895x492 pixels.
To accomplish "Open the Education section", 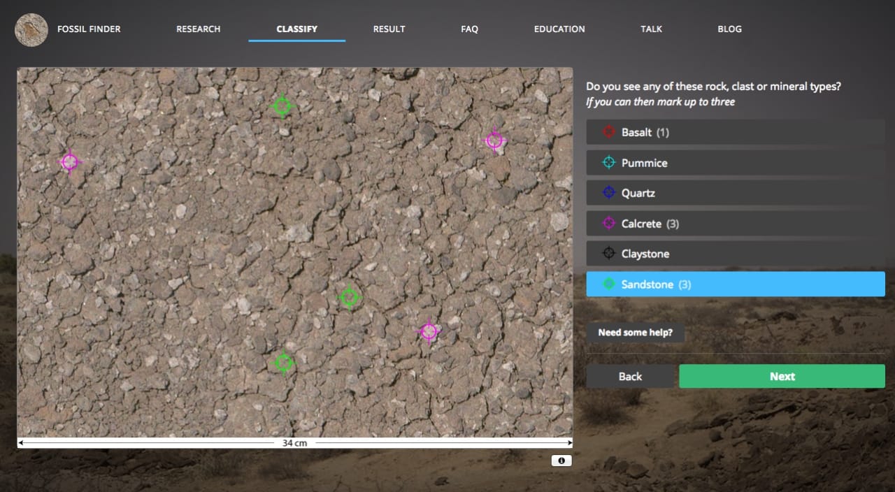I will [559, 29].
